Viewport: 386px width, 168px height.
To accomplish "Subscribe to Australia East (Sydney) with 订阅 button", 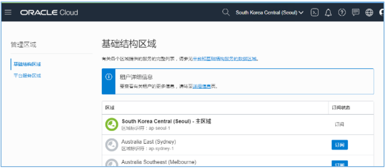I will (x=340, y=145).
